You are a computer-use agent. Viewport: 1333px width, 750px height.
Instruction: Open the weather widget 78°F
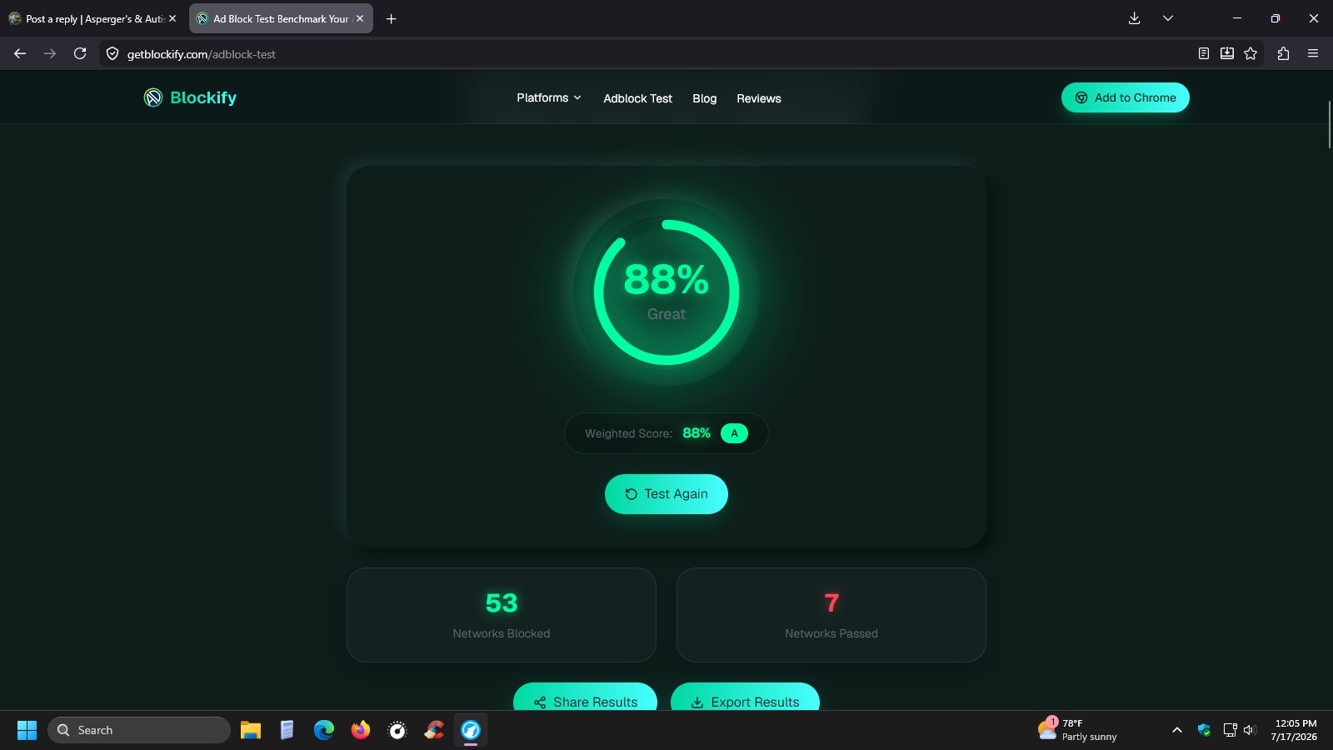point(1077,730)
